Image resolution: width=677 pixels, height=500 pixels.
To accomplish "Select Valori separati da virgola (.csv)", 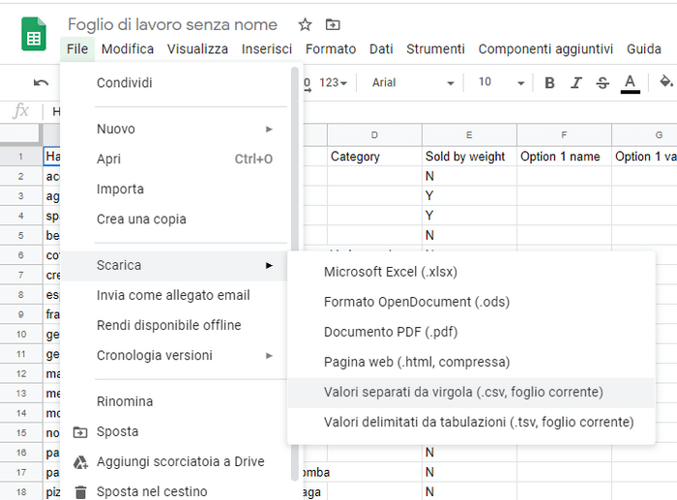I will click(463, 392).
